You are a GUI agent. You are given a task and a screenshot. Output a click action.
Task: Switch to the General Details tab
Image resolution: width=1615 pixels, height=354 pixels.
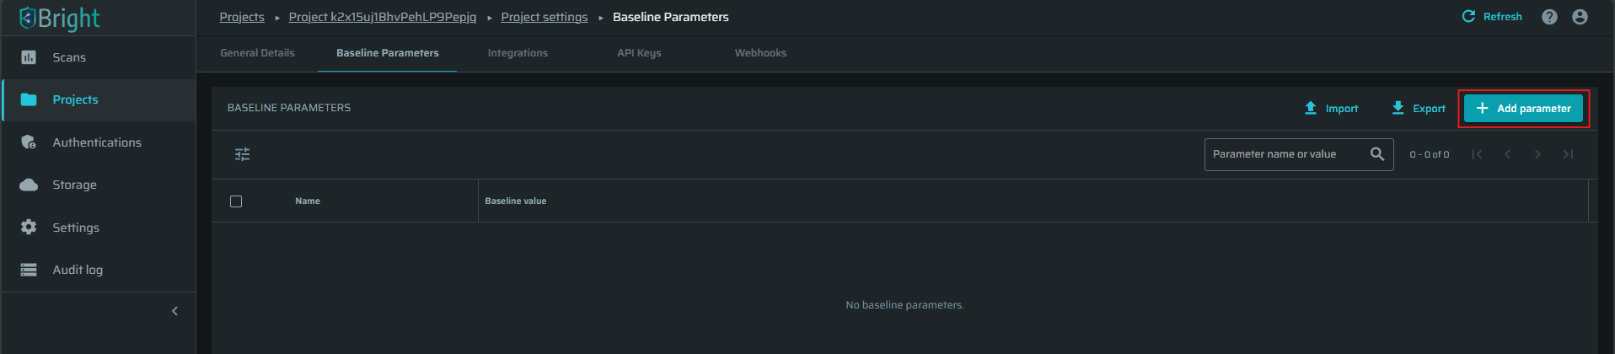(x=257, y=53)
